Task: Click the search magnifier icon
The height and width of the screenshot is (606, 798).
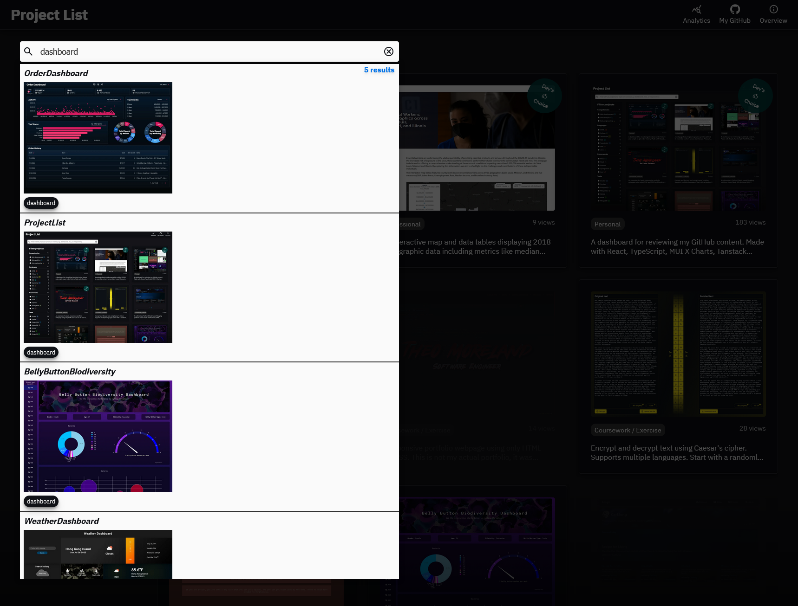Action: pos(28,52)
